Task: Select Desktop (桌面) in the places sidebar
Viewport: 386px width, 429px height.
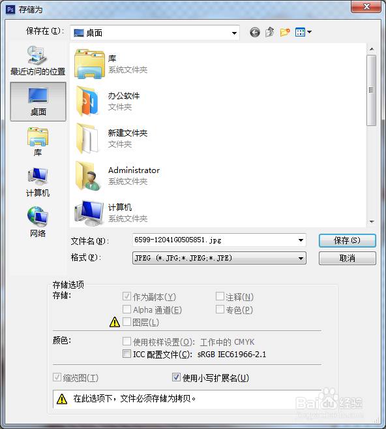Action: [x=38, y=101]
